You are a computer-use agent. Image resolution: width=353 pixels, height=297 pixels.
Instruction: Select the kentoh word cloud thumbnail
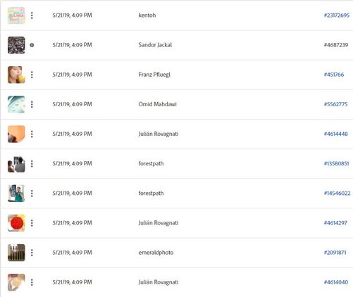[x=16, y=15]
